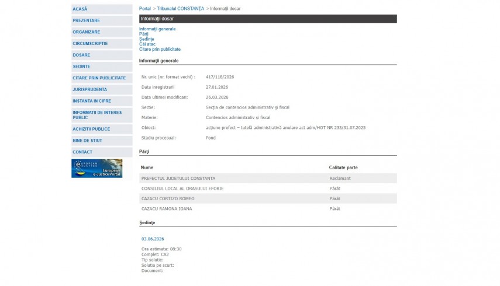
Task: Click the European e-Justice Portal banner
Action: click(96, 168)
